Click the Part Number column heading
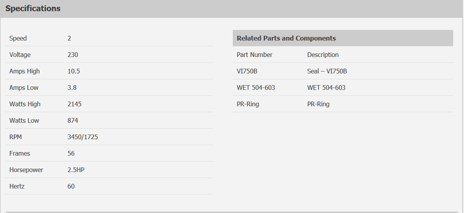 [255, 55]
